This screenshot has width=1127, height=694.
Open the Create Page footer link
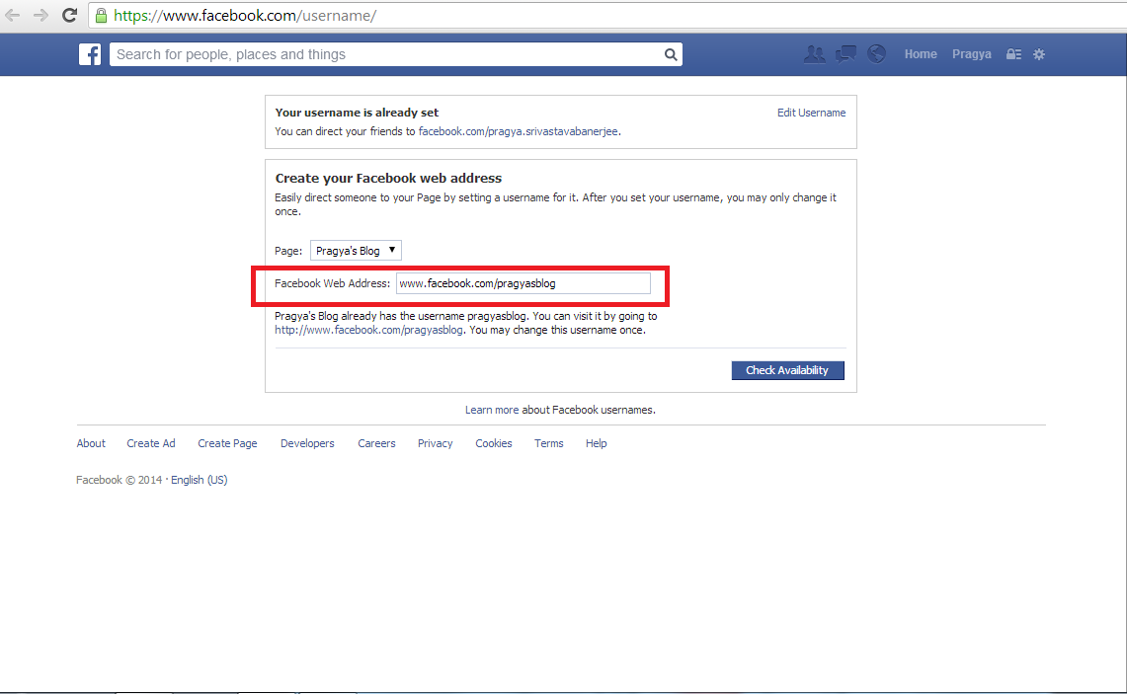coord(227,443)
